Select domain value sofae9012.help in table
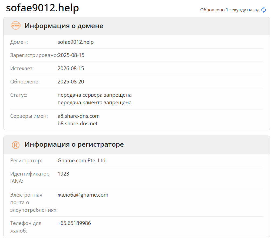Viewport: 274px width, 239px height. (x=76, y=42)
